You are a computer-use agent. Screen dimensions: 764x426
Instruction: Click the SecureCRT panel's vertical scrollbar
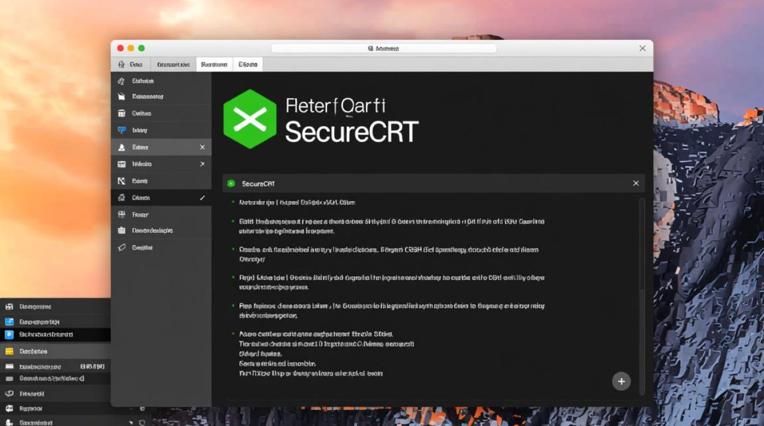pos(642,295)
